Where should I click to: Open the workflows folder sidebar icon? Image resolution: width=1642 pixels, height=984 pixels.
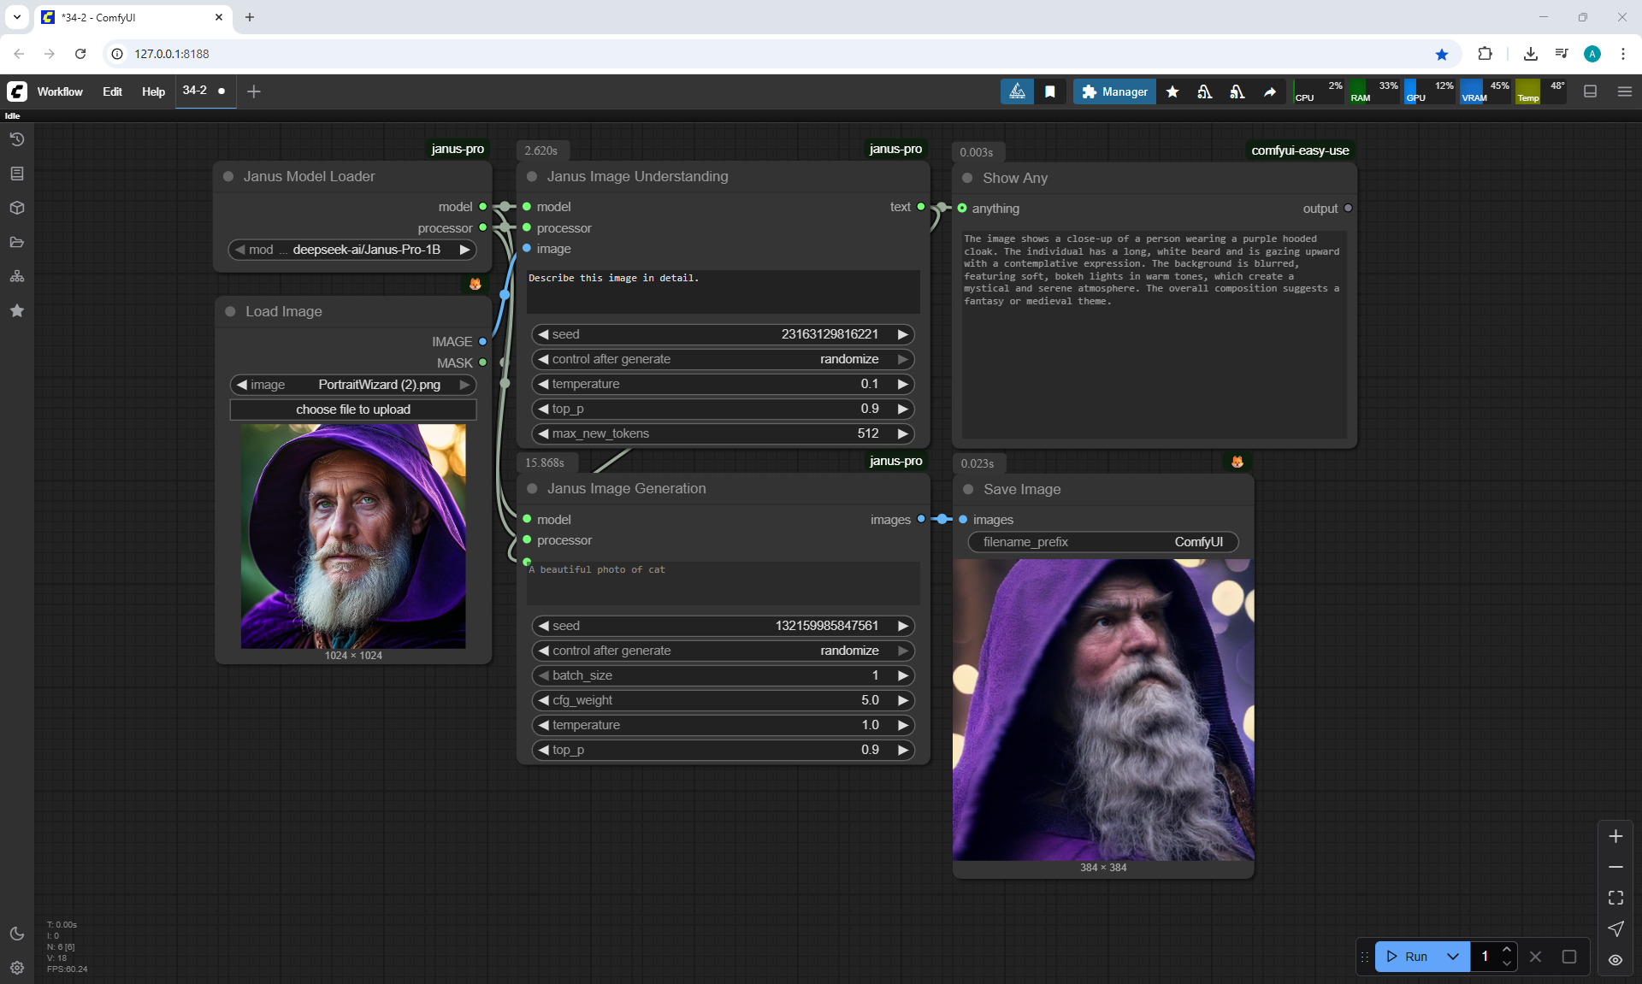17,242
